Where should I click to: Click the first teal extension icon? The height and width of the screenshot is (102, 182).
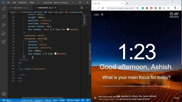143,8
